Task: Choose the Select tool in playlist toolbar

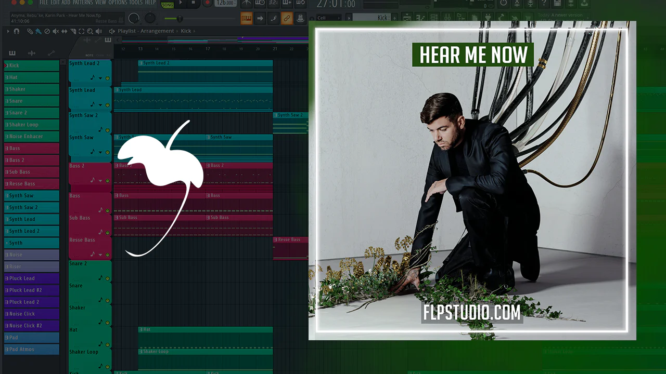Action: click(81, 31)
